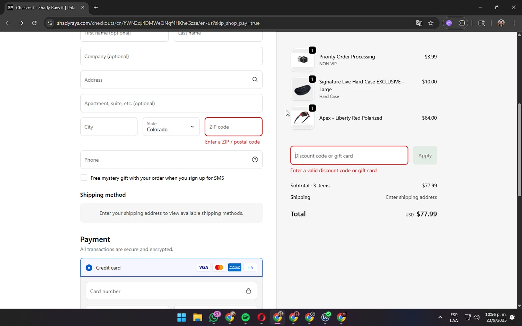This screenshot has width=522, height=326.
Task: Open the clock showing 10:56 p. m.
Action: (x=496, y=317)
